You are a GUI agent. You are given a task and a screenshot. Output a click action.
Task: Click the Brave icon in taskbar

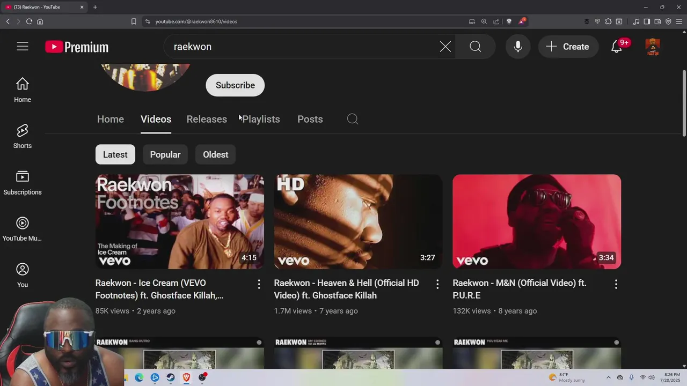(186, 377)
